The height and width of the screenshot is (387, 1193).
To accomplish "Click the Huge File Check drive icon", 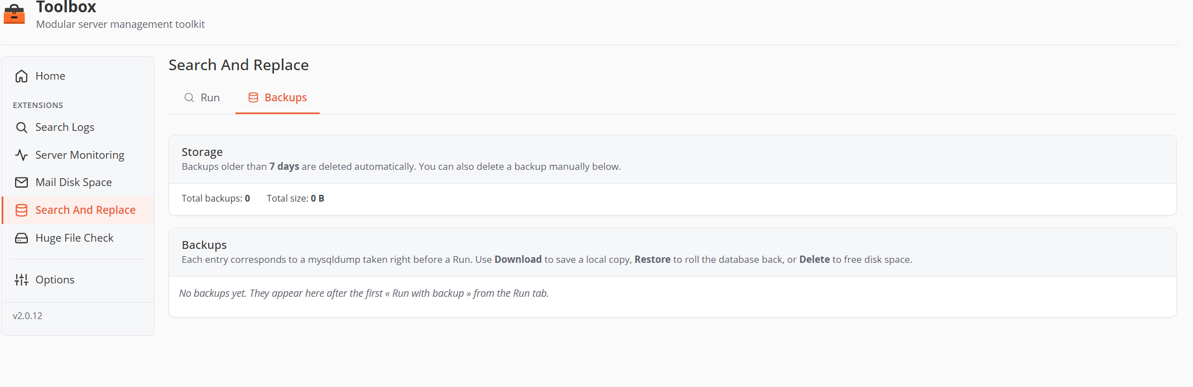I will point(21,238).
